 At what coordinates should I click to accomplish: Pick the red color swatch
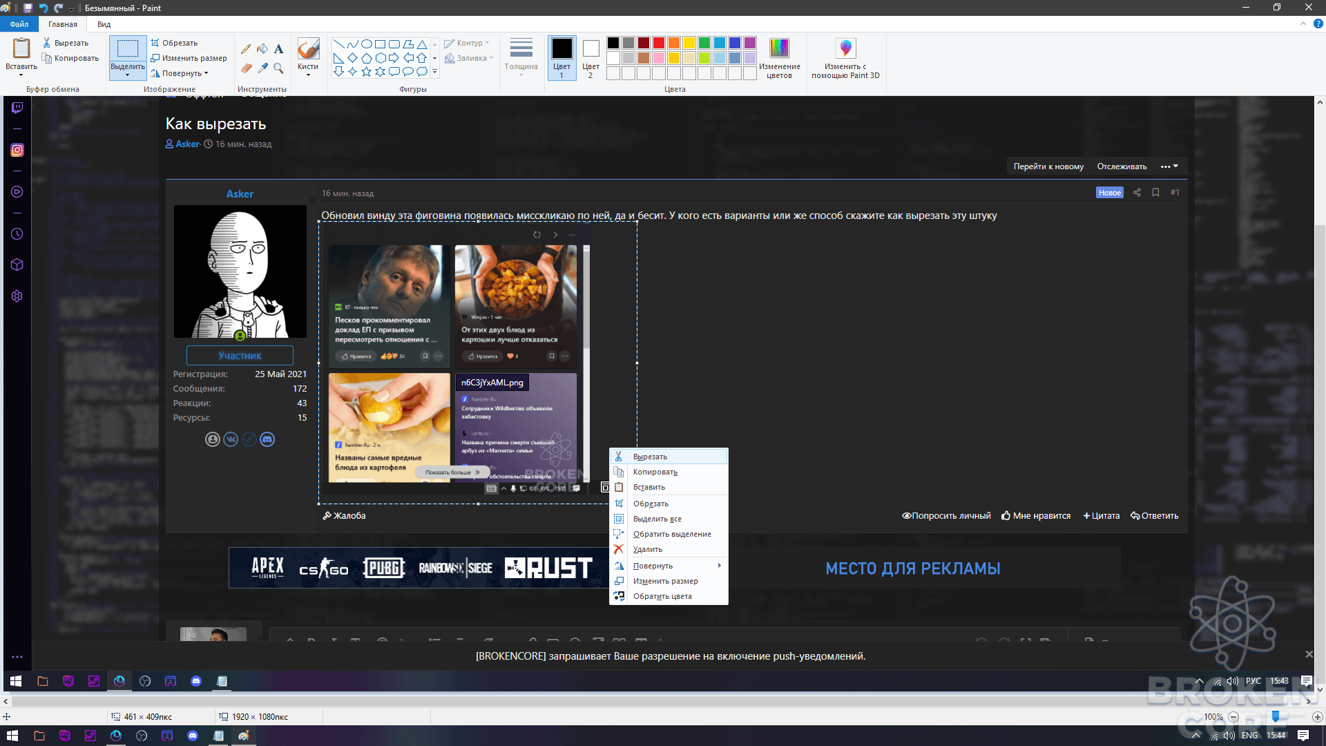(x=659, y=43)
